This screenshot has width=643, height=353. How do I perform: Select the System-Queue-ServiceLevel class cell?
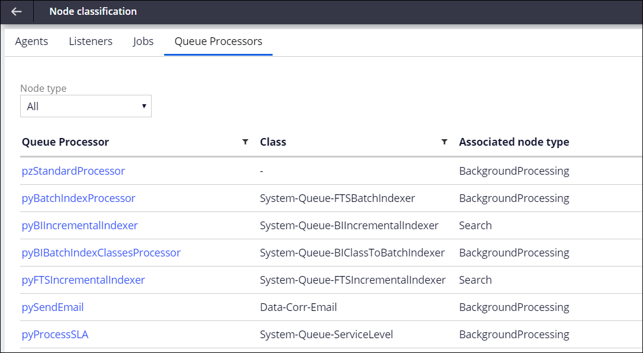click(x=327, y=335)
